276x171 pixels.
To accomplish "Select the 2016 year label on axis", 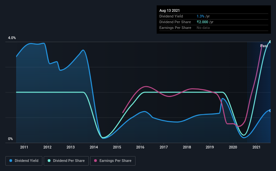I will (140, 147).
